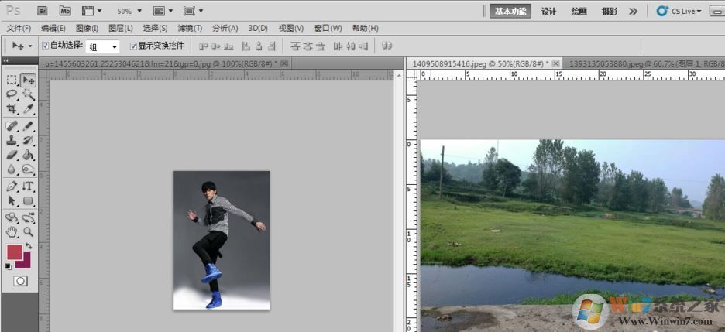Choose the Crop tool
The width and height of the screenshot is (725, 332).
click(12, 109)
